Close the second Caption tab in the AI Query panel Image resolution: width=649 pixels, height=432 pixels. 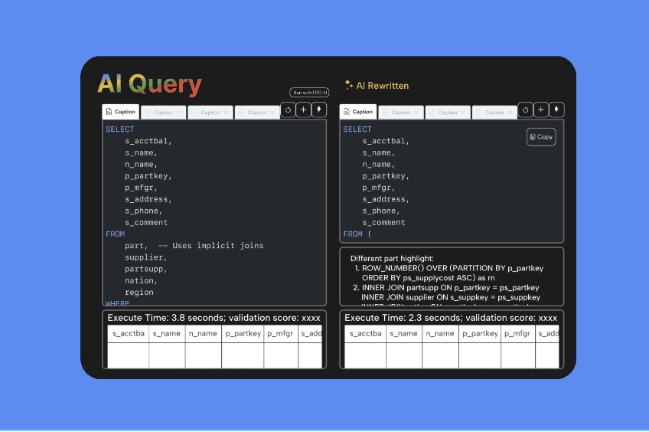click(179, 113)
